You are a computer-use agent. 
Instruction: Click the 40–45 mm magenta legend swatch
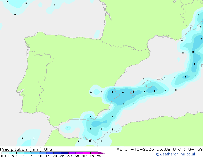(87, 153)
